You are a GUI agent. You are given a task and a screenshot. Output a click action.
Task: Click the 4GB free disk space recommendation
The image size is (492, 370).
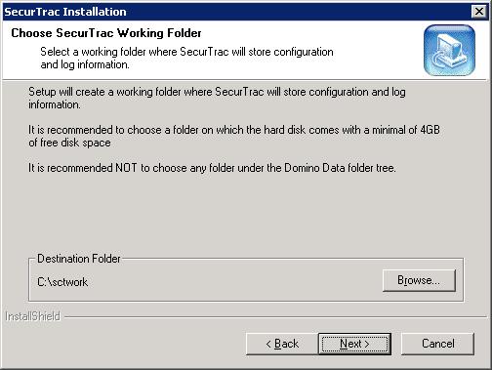234,136
